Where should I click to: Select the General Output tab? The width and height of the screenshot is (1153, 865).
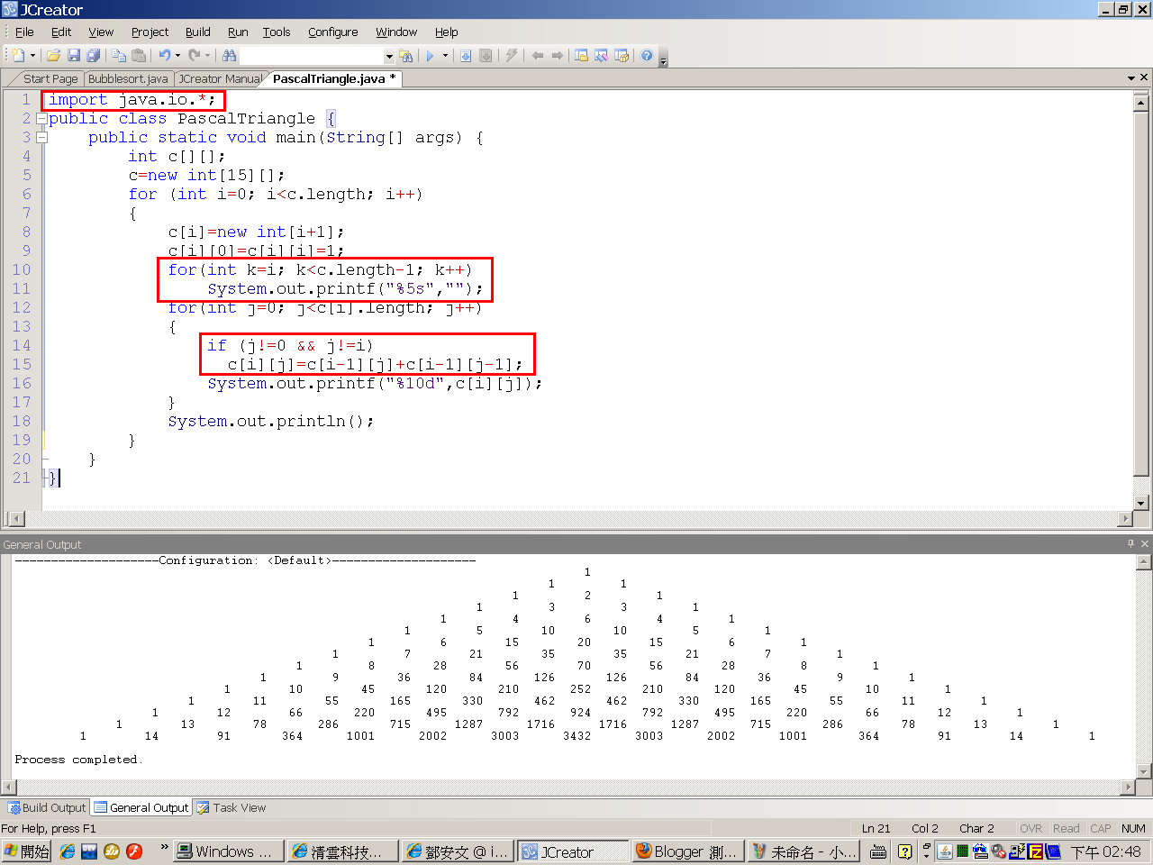tap(141, 807)
